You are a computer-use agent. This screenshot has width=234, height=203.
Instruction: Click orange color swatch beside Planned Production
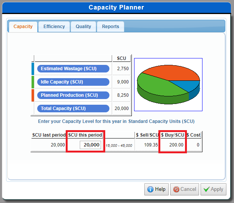tap(33, 95)
